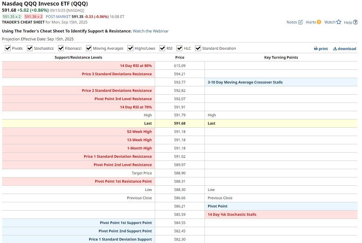Click the price 582.45

180,231
